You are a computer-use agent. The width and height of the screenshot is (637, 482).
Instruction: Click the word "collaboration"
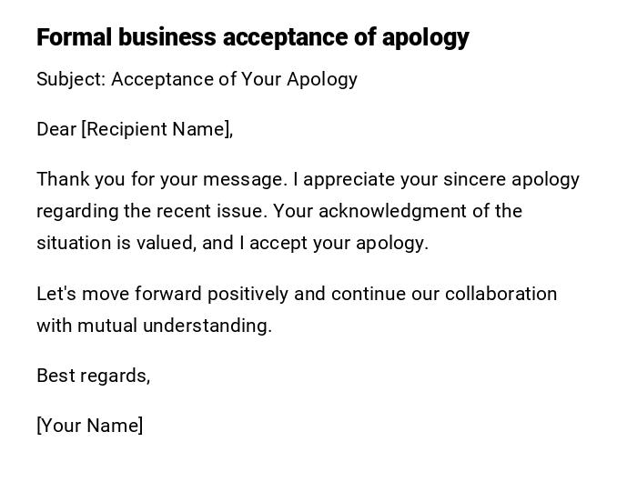500,294
